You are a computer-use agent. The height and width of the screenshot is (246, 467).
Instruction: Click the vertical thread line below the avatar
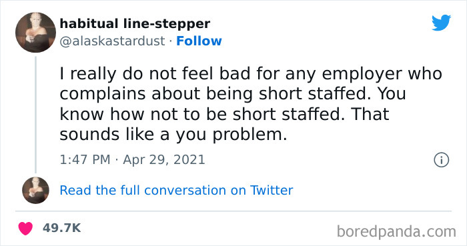tap(35, 115)
